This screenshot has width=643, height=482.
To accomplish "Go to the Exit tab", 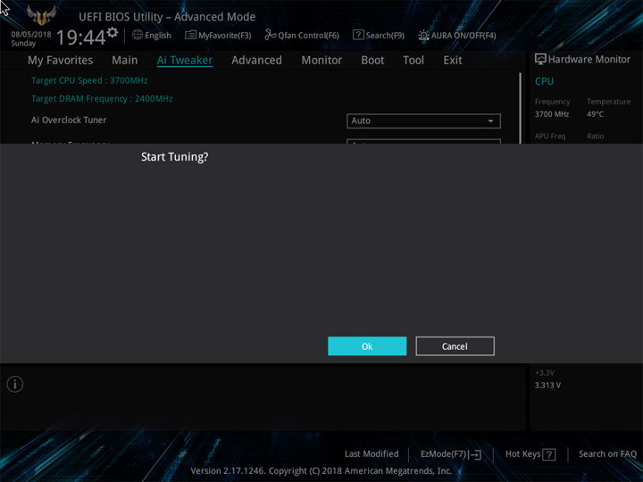I will tap(452, 61).
